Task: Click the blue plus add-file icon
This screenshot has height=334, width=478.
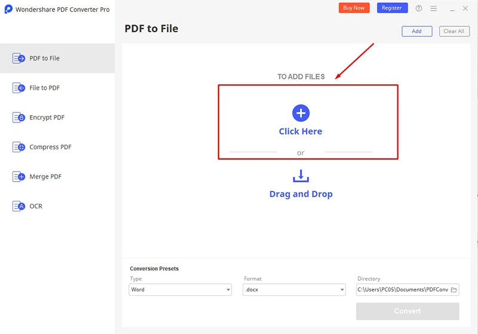Action: tap(301, 113)
